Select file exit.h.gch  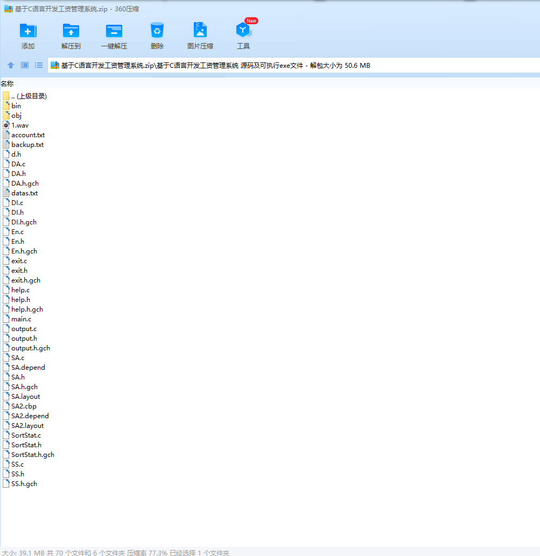[x=22, y=280]
